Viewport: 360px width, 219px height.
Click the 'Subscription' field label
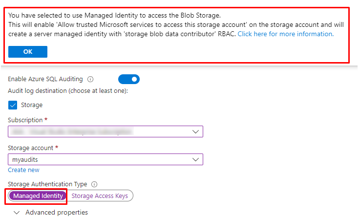25,120
